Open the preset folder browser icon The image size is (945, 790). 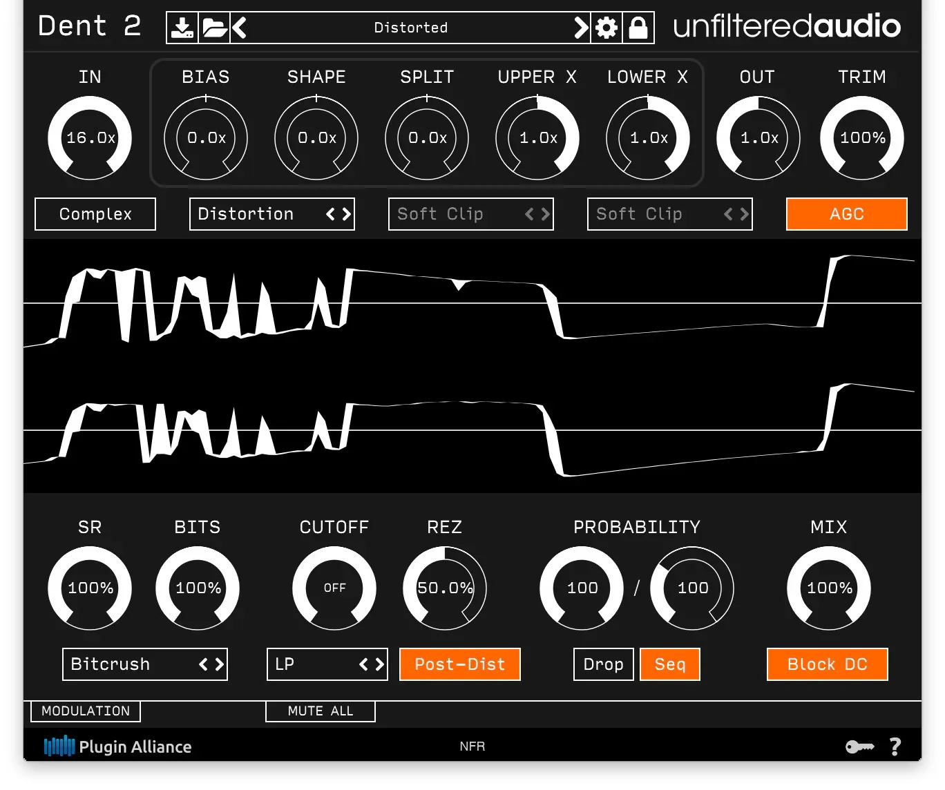pyautogui.click(x=214, y=27)
